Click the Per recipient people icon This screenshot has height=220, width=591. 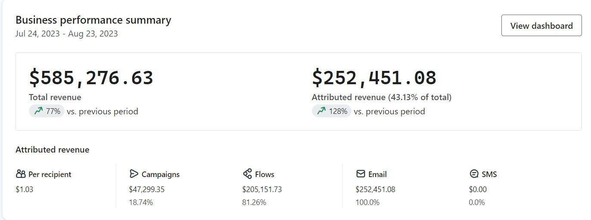(x=21, y=174)
